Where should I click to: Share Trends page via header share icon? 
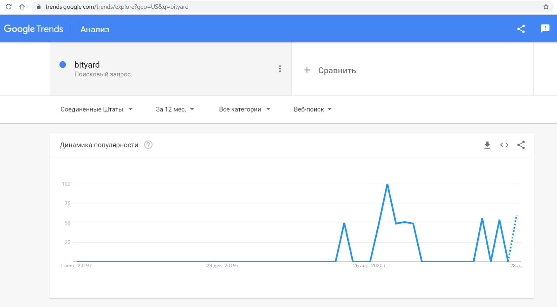click(521, 29)
